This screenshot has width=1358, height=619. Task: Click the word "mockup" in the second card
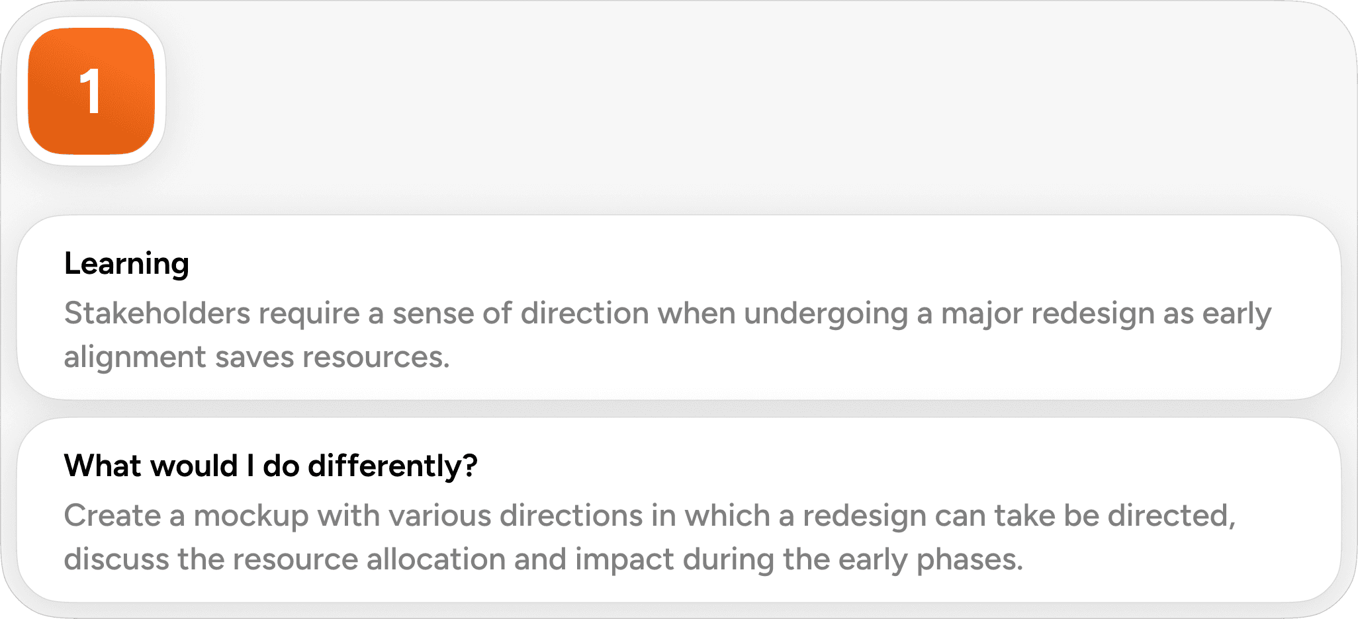coord(251,516)
